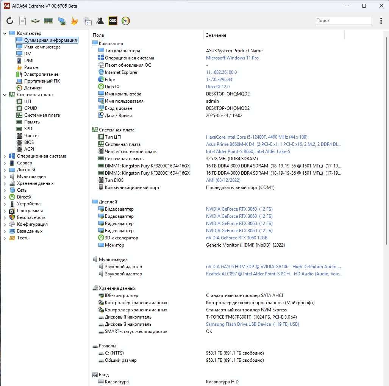The image size is (389, 386).
Task: Click the vertical scrollbar of details pane
Action: 386,140
